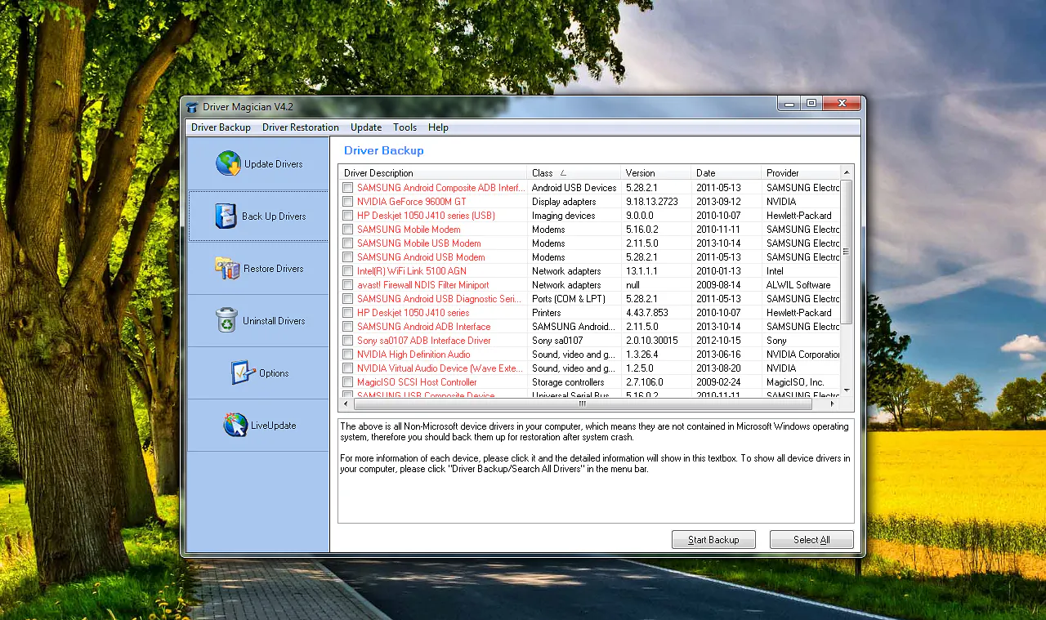Launch LiveUpdate from the sidebar
1046x620 pixels.
point(258,425)
